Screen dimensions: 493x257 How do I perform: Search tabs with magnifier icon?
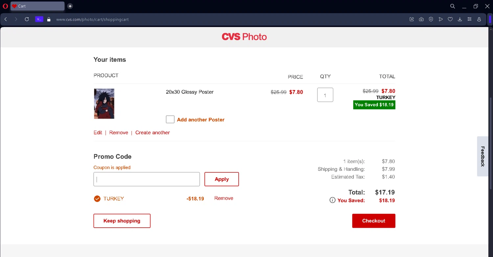(x=453, y=6)
